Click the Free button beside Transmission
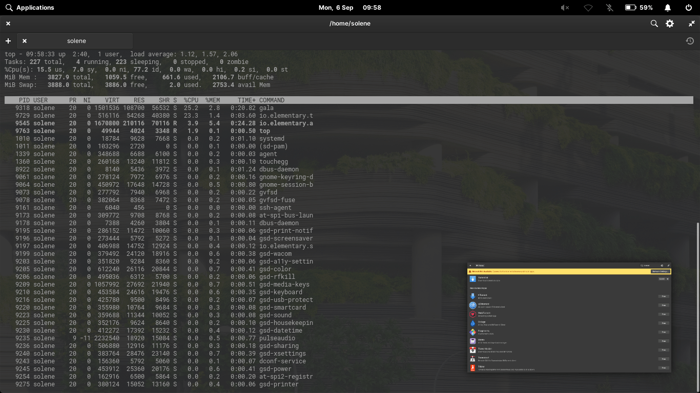 (664, 350)
